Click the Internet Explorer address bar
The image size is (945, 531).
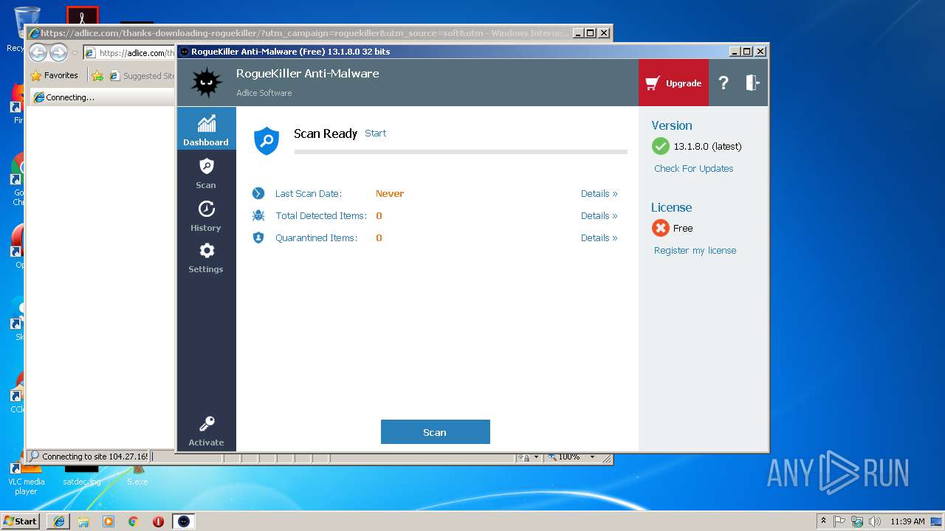[130, 53]
